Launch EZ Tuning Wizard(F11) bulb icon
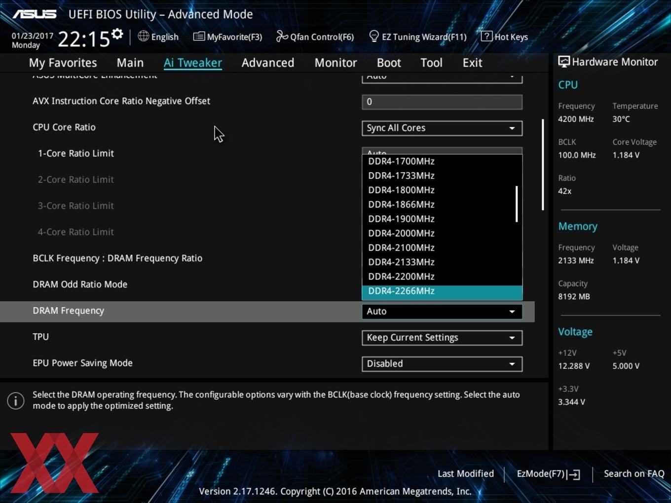This screenshot has width=671, height=503. 374,36
